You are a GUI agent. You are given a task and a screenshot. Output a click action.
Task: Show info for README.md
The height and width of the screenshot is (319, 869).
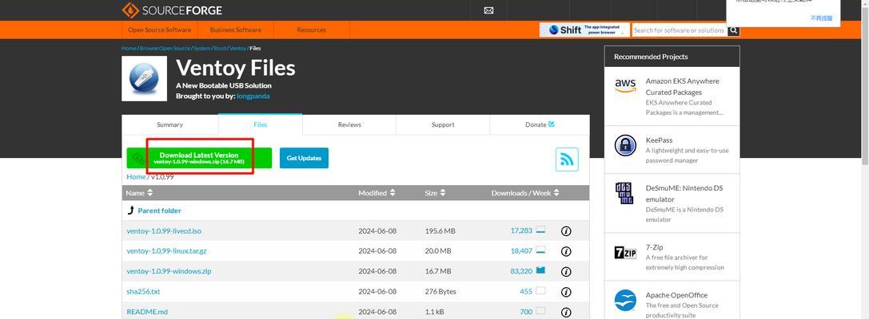pos(566,312)
